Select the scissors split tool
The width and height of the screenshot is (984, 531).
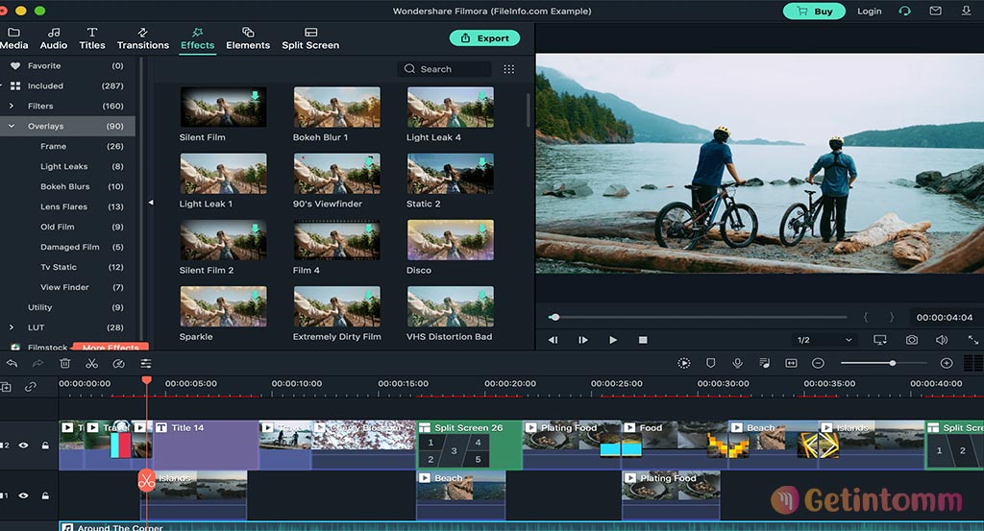pyautogui.click(x=91, y=364)
